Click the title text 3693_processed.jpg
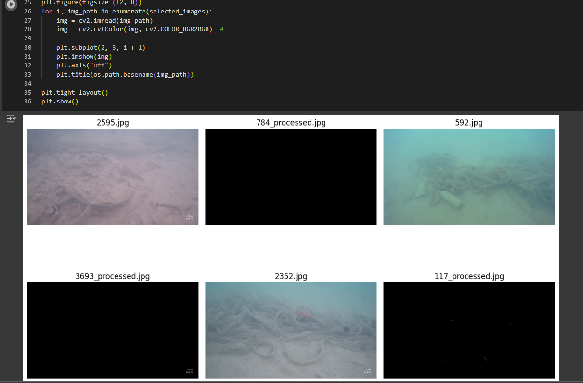This screenshot has width=583, height=383. [113, 276]
